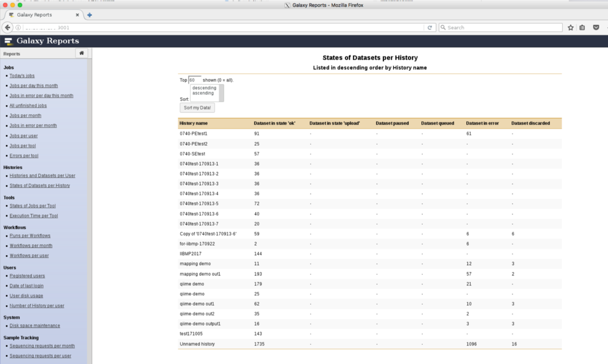Open the Disk space maintenance link

tap(35, 326)
